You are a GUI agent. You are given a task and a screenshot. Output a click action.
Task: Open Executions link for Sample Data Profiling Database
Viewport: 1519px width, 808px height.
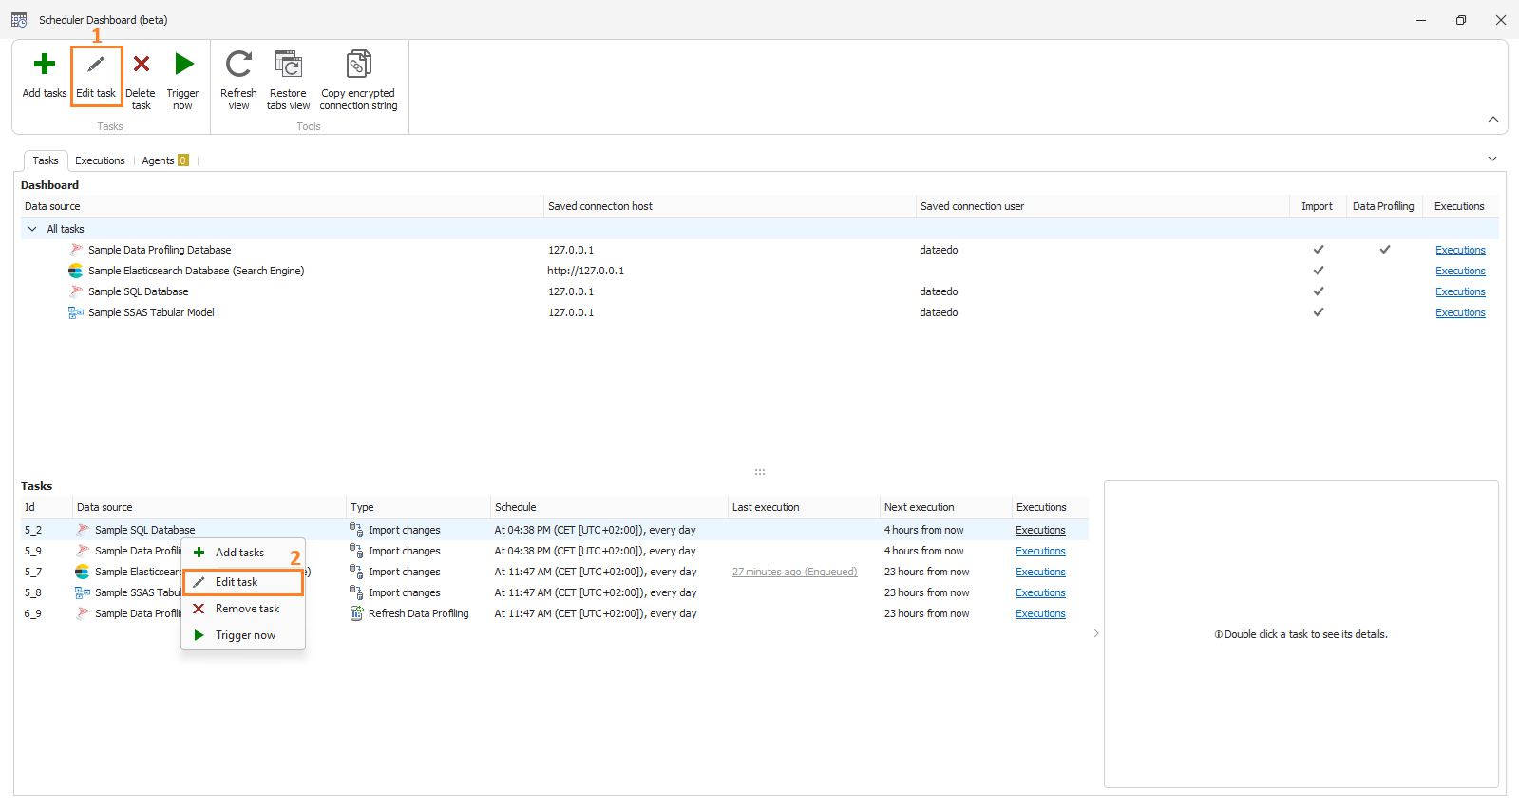point(1460,250)
